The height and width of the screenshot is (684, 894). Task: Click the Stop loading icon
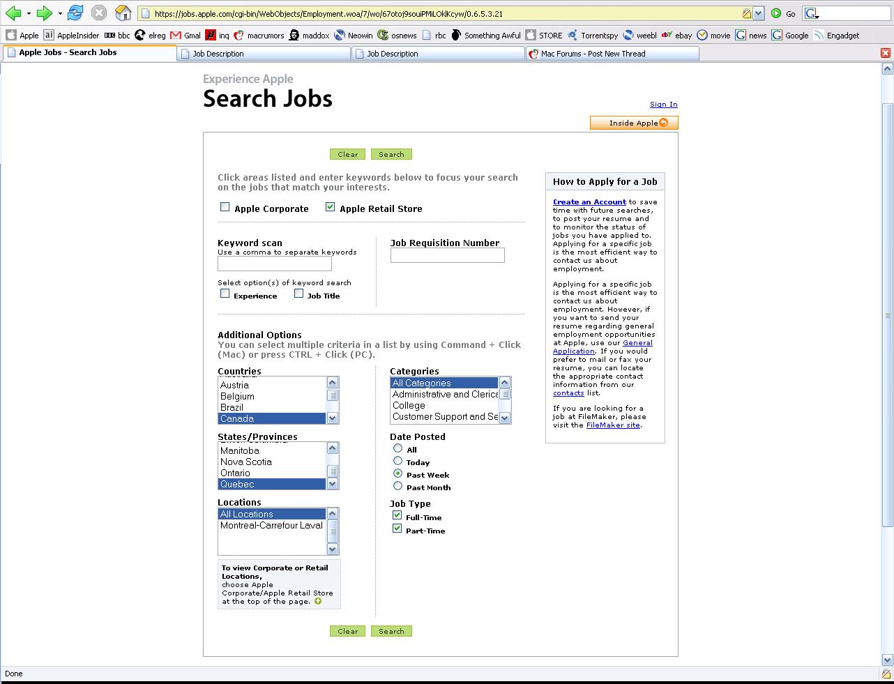pyautogui.click(x=99, y=13)
